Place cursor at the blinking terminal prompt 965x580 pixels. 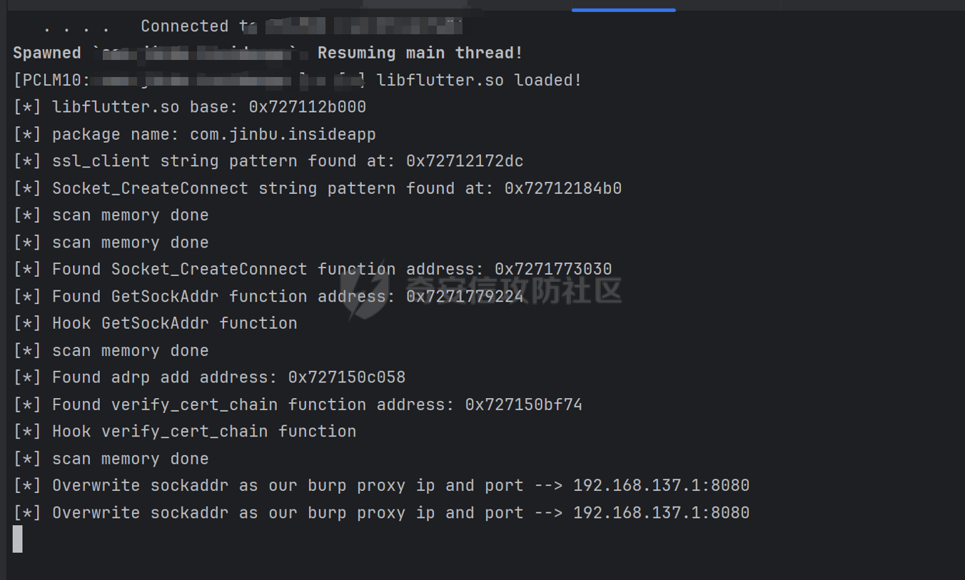(x=18, y=539)
